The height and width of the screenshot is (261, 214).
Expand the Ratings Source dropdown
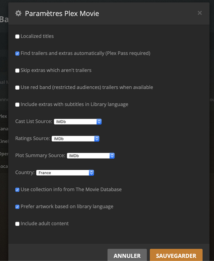(x=75, y=139)
